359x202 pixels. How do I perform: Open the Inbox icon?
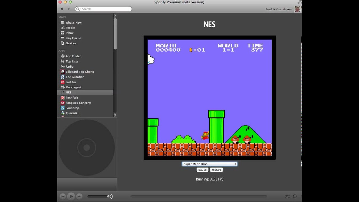(63, 33)
